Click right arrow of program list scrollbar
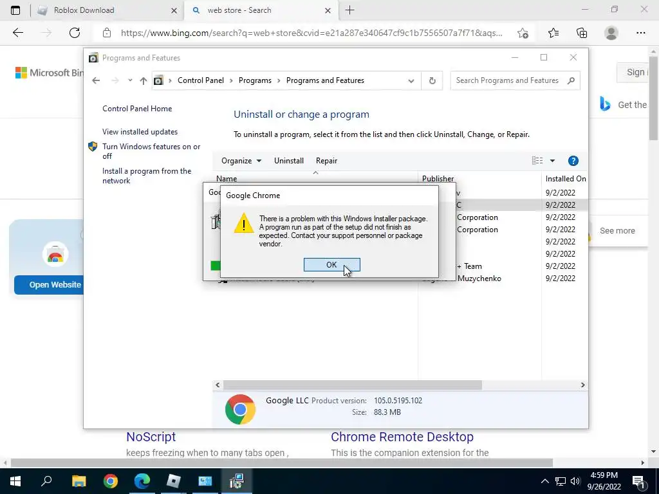This screenshot has width=659, height=494. [582, 385]
